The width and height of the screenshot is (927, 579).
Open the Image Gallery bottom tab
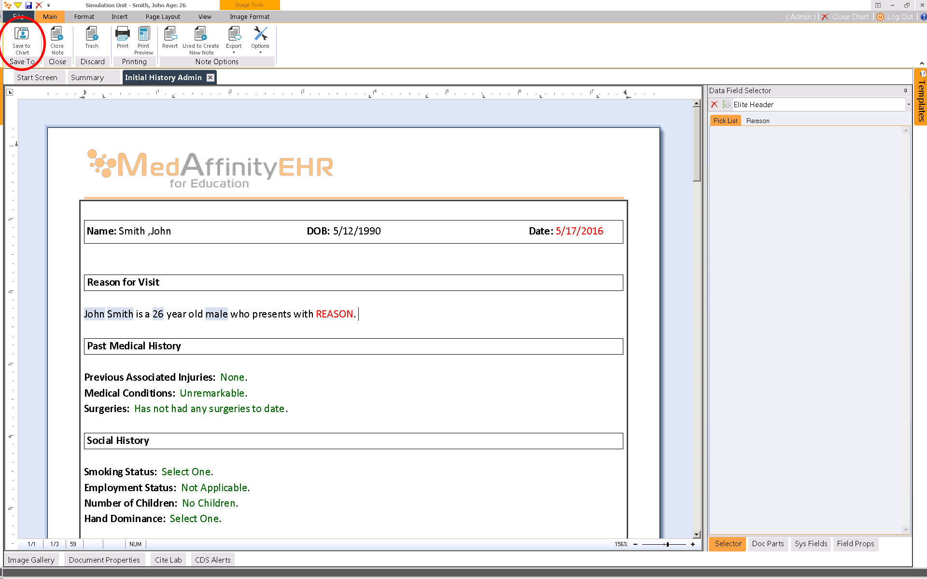point(31,560)
